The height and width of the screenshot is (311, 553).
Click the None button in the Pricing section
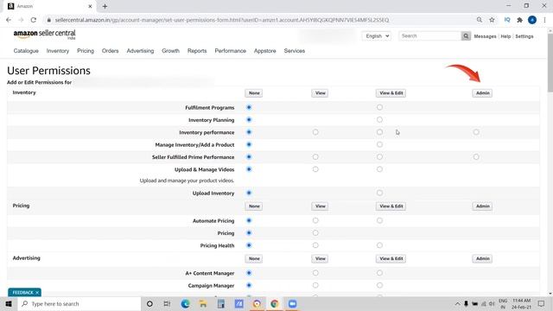click(254, 206)
